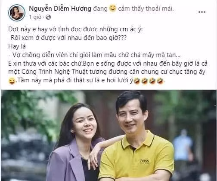Screen dimensions: 217x181
Task: Click the "Đợt này e hay vô tình" line
Action: pyautogui.click(x=76, y=30)
